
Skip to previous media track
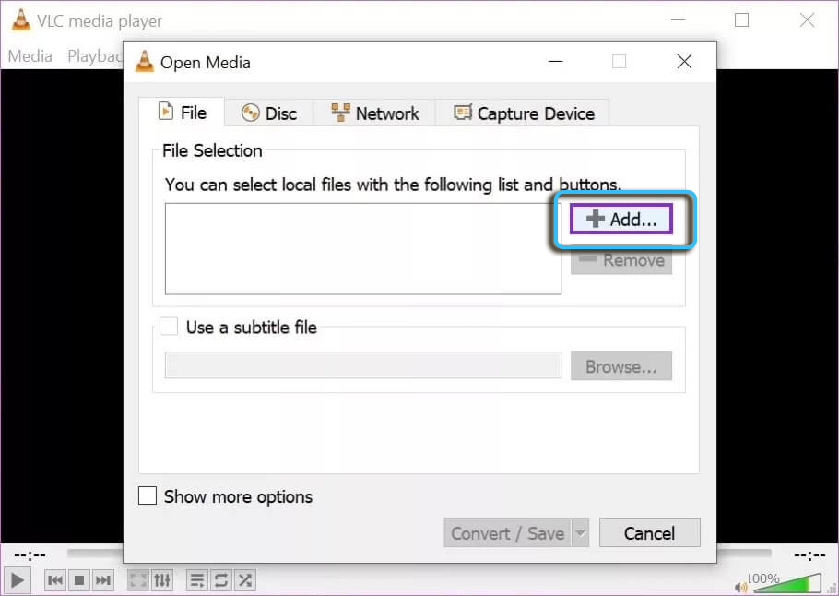(55, 580)
